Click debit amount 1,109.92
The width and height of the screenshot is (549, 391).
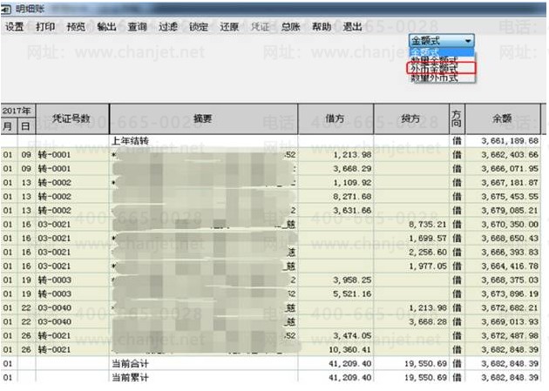point(352,183)
